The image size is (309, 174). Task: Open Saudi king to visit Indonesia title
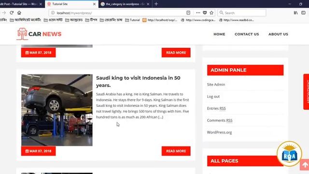tap(138, 82)
